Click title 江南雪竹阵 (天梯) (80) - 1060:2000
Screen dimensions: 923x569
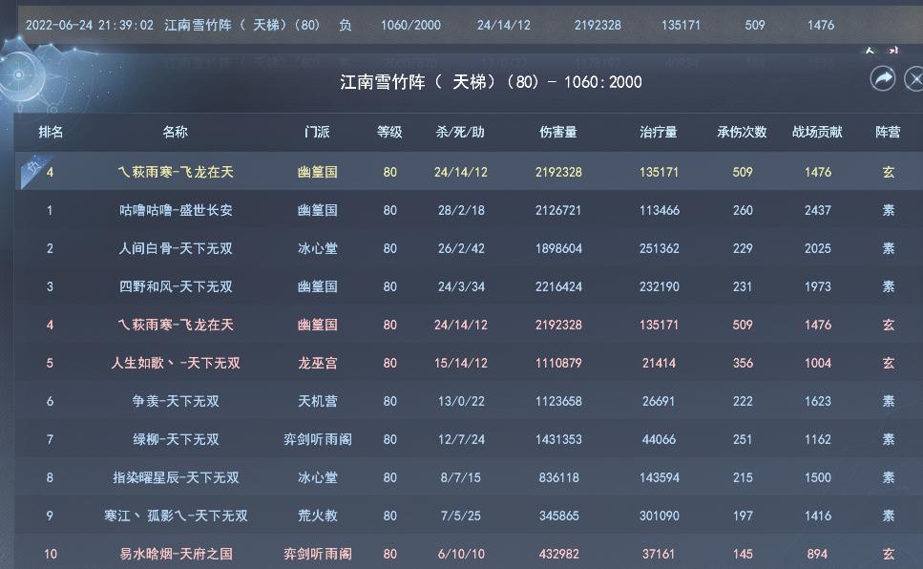pos(491,82)
